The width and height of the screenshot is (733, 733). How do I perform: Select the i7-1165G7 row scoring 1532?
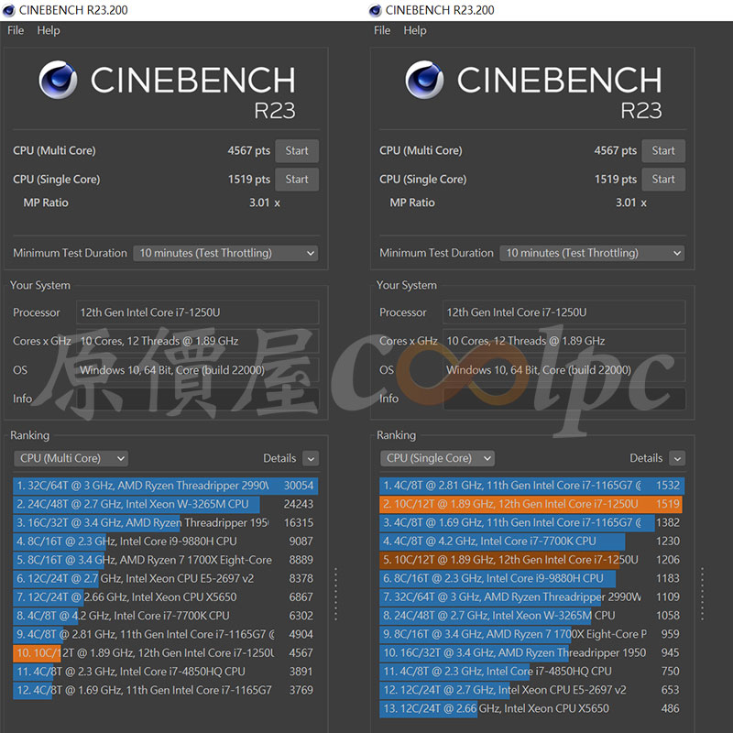tap(532, 486)
